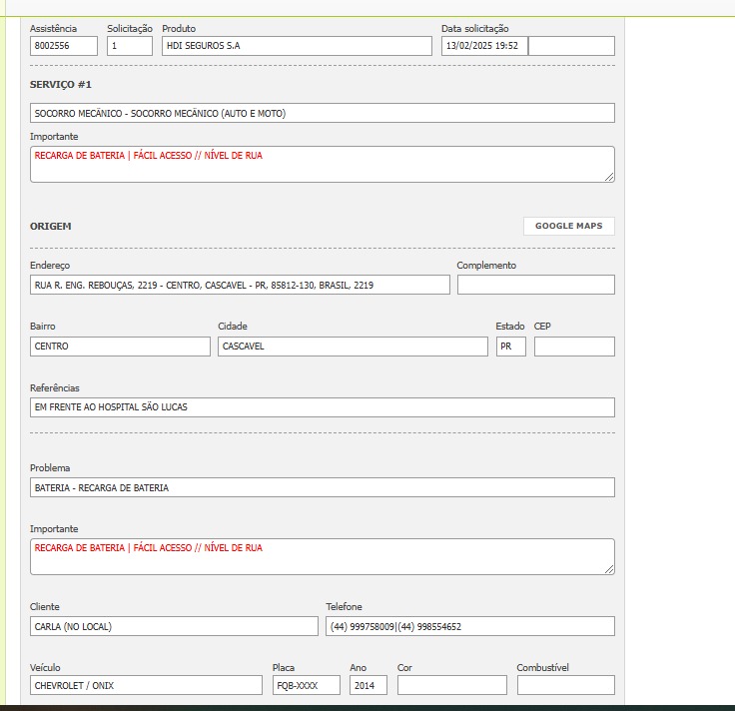
Task: Click the Importante textarea under Serviço #1
Action: tap(322, 164)
